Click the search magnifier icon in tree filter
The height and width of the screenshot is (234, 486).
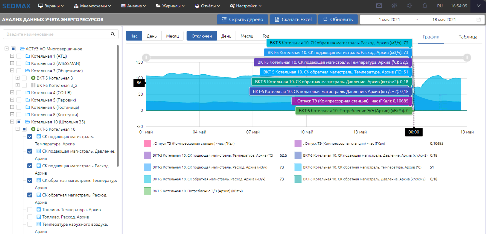113,34
